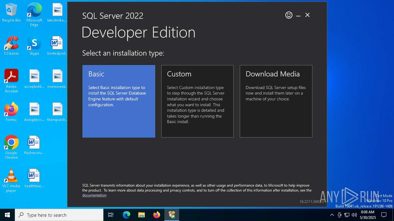Launch Google Chrome desktop shortcut

point(11,147)
